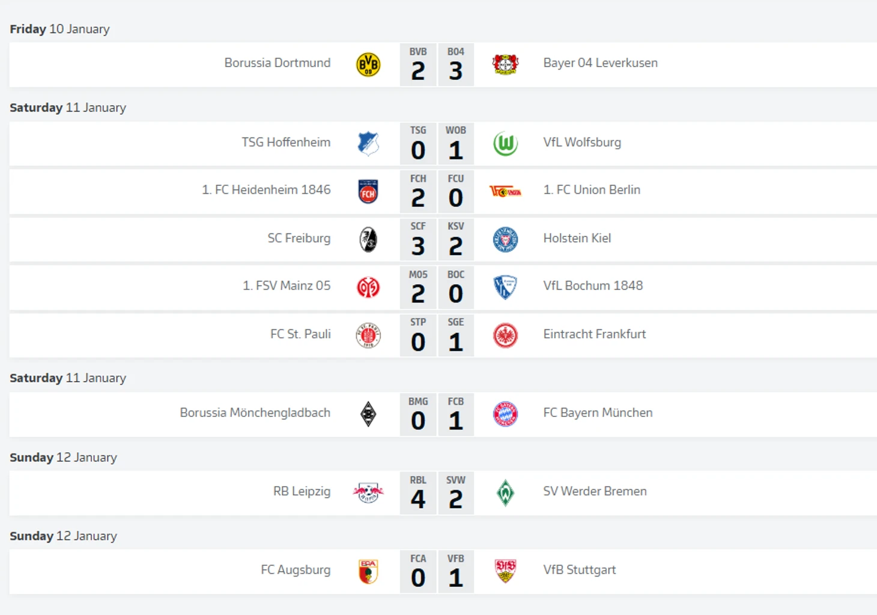This screenshot has height=615, width=877.
Task: Click the 1. FSV Mainz 05 logo
Action: [368, 287]
